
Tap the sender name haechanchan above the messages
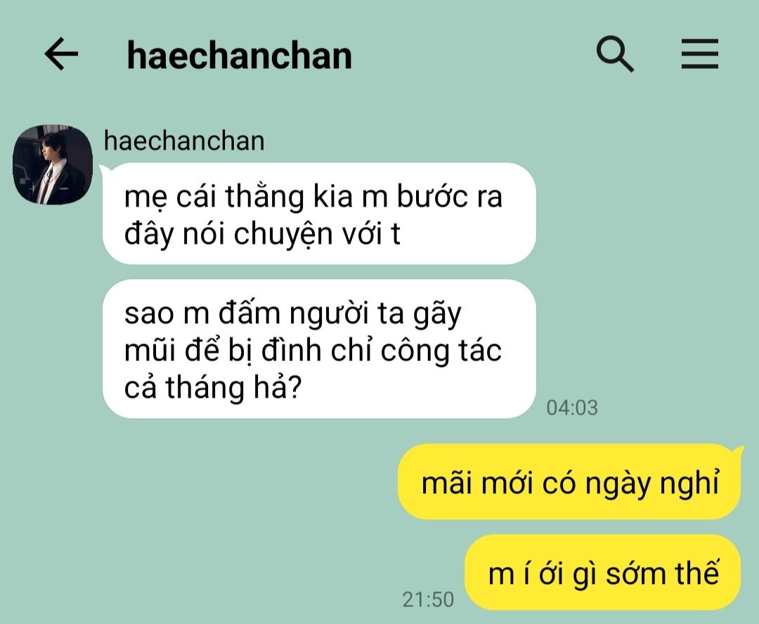pyautogui.click(x=184, y=141)
